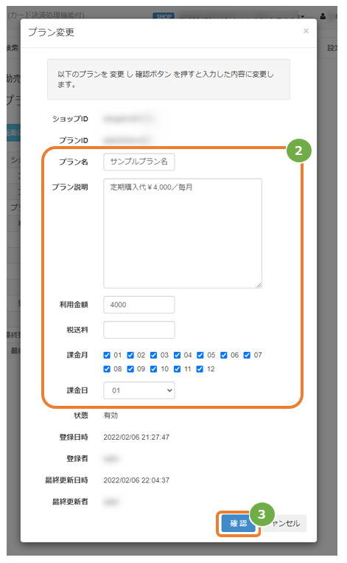Click the 確認 confirm button
Screen dimensions: 347x563
[x=238, y=523]
